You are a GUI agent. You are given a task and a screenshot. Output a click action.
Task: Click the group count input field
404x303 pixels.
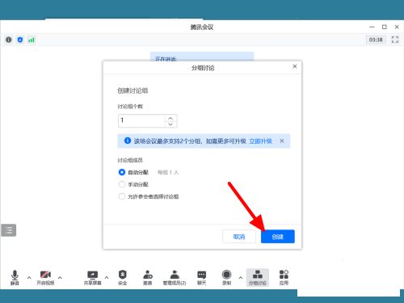141,120
